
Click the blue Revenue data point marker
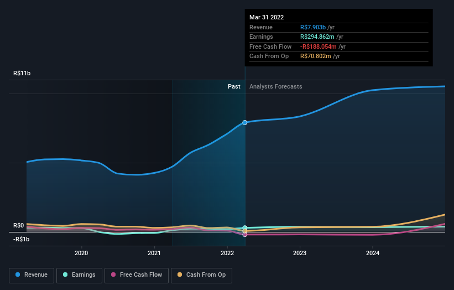tap(244, 122)
